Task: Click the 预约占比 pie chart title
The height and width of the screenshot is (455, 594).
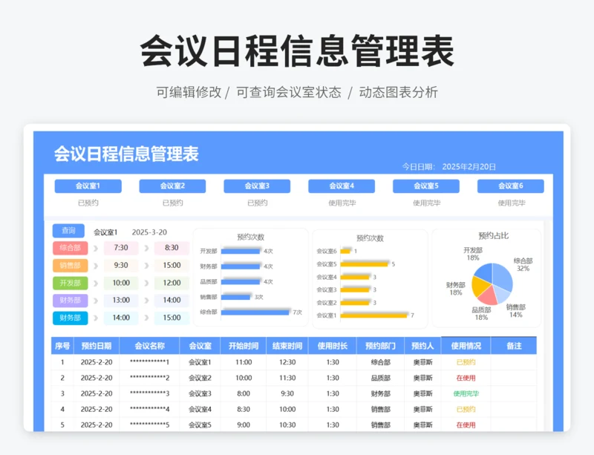Action: tap(493, 236)
